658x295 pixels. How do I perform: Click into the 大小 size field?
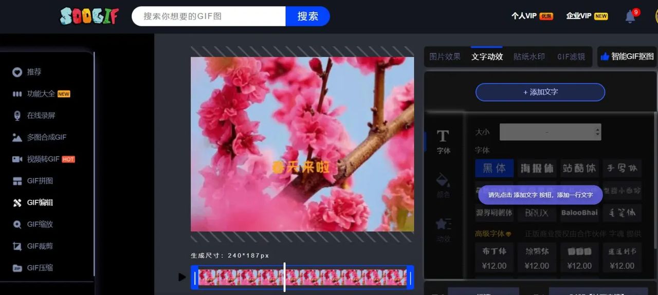click(550, 132)
